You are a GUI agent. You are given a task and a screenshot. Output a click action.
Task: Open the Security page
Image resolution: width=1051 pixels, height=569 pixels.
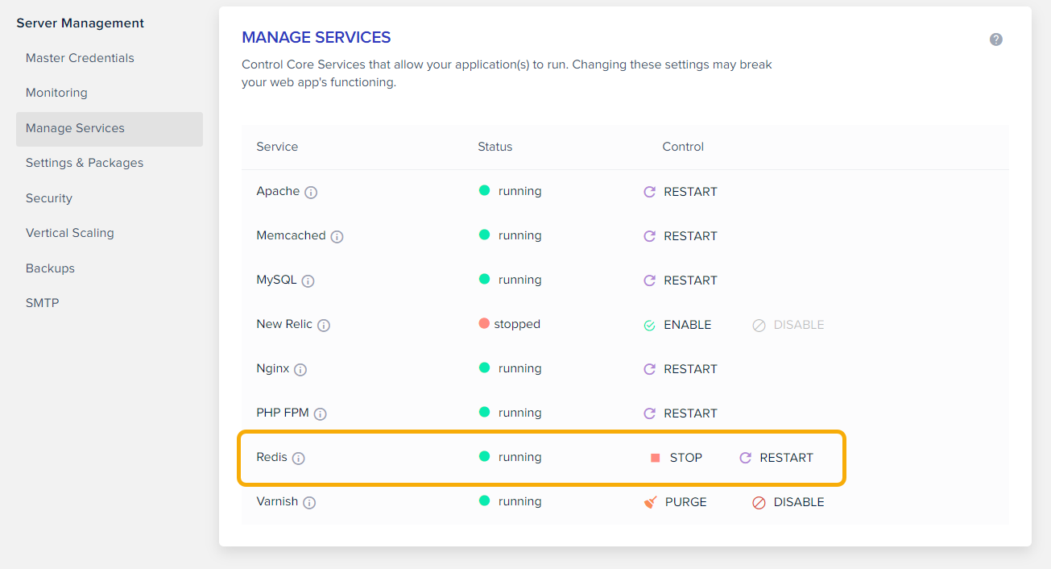coord(48,197)
